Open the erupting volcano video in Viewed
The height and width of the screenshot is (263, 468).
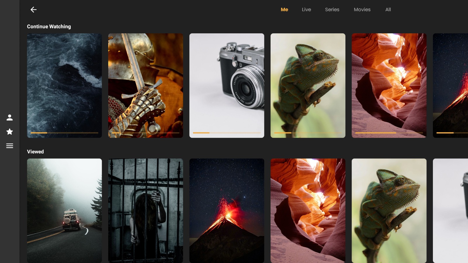(x=227, y=211)
